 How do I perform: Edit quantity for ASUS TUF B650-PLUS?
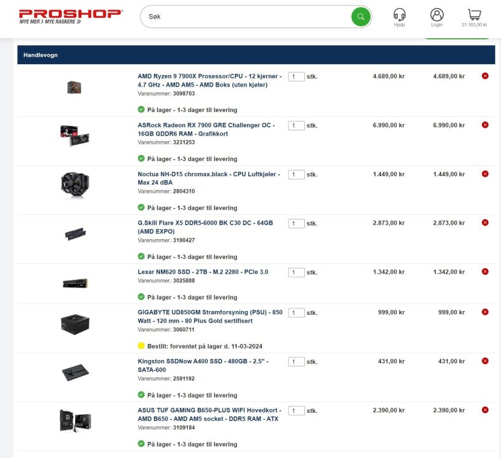point(296,411)
